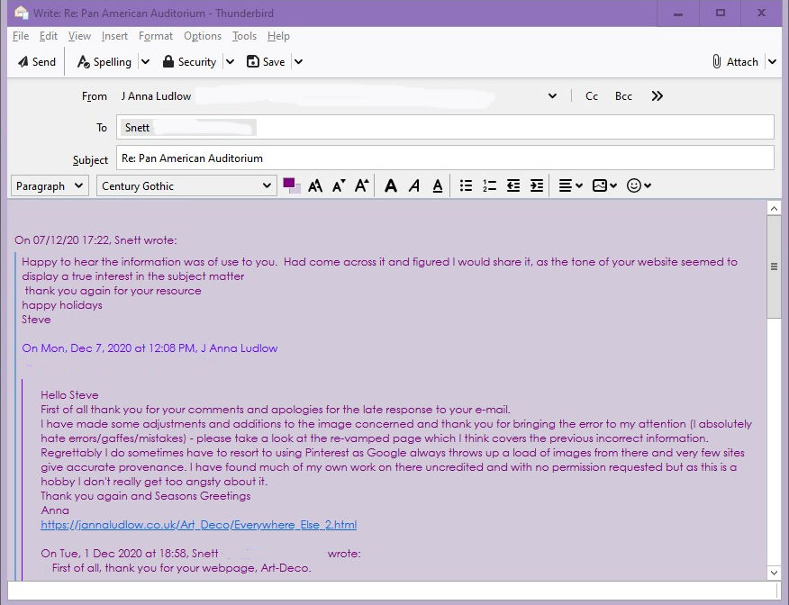Click the Send button
The height and width of the screenshot is (605, 789).
(37, 62)
